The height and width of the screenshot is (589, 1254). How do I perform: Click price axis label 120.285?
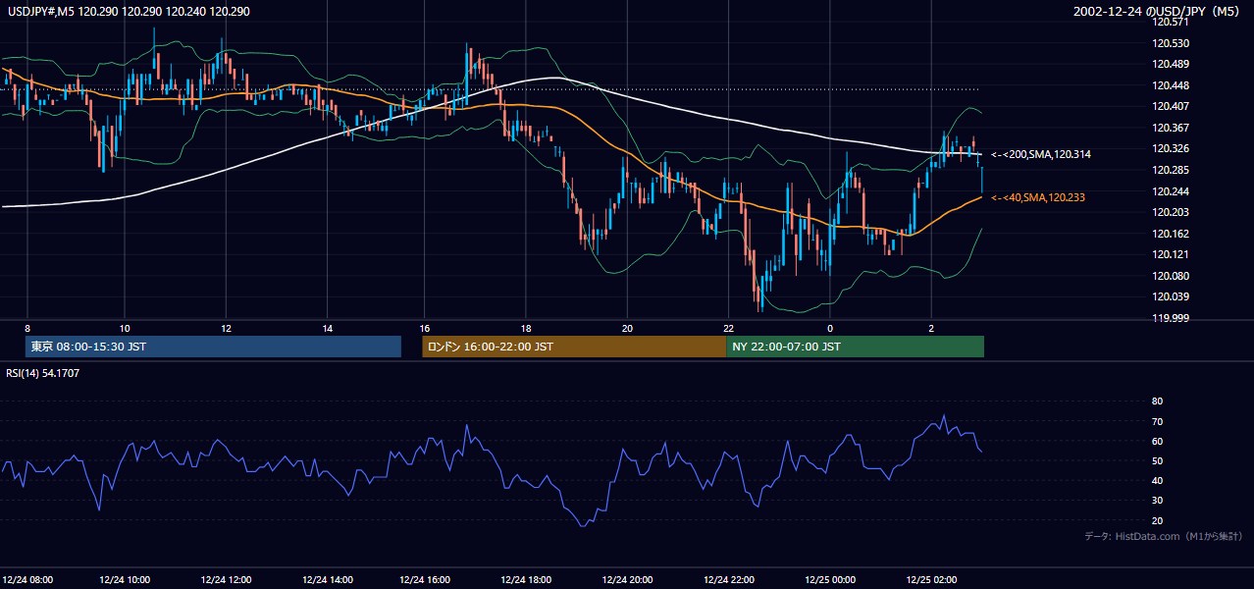(1173, 170)
